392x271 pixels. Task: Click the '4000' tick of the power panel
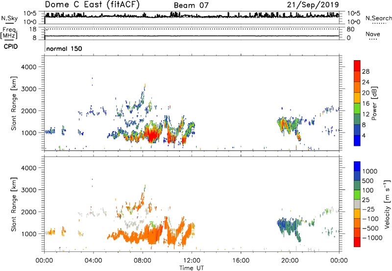click(x=29, y=67)
